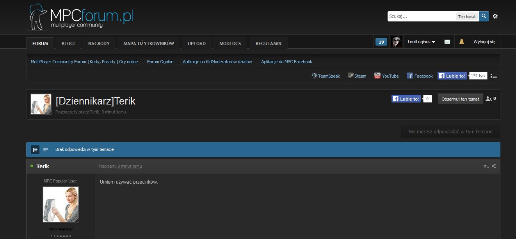This screenshot has height=239, width=516.
Task: Click Aplikacje na KidModeratorów działów breadcrumb
Action: pyautogui.click(x=217, y=62)
